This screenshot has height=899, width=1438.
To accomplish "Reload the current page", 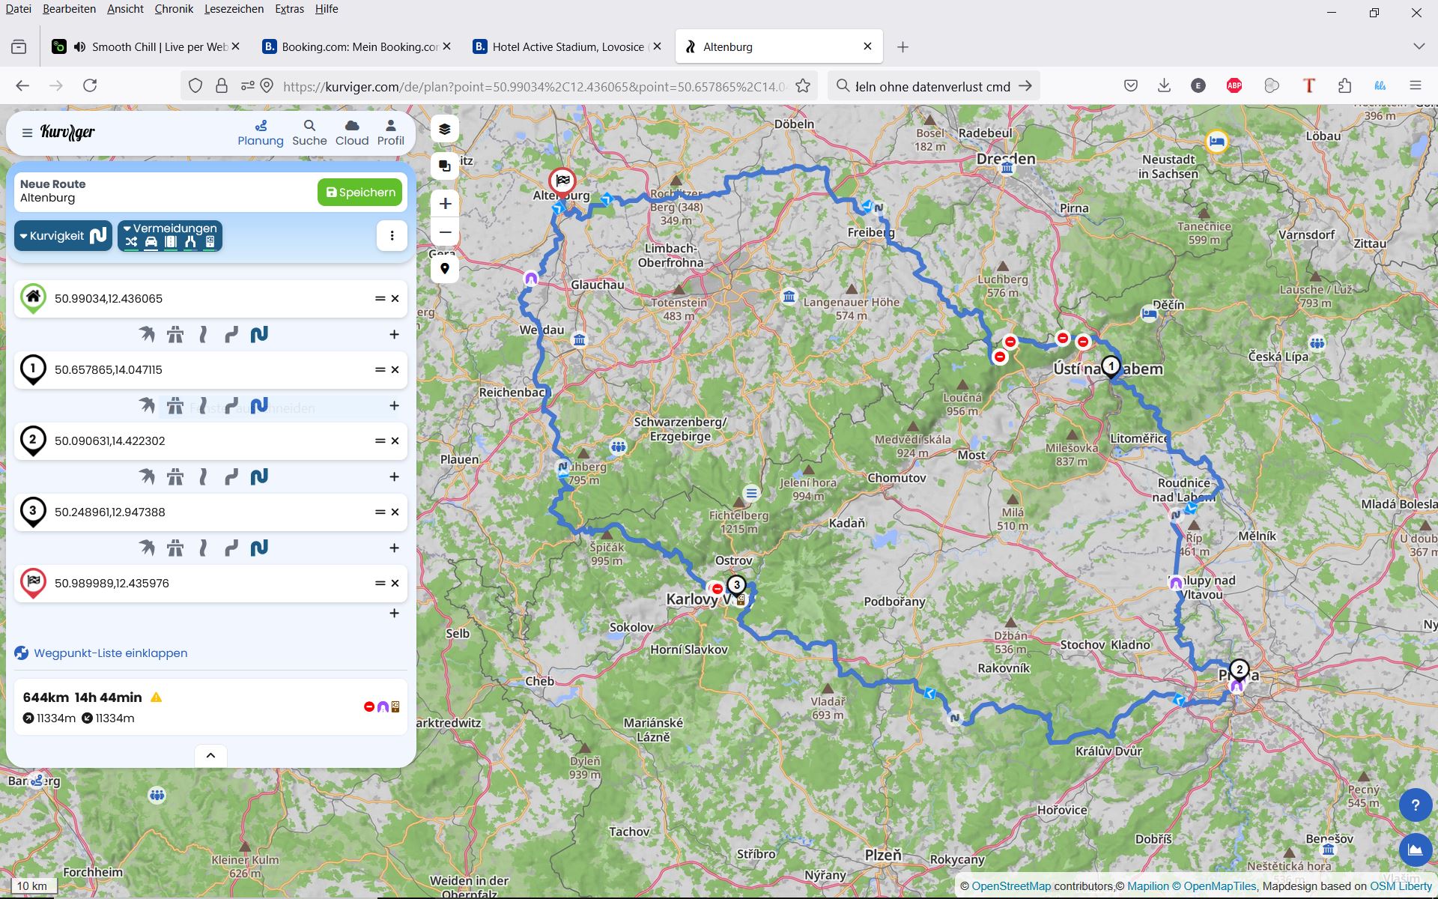I will [90, 85].
